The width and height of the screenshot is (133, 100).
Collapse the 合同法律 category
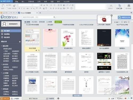coord(2,89)
